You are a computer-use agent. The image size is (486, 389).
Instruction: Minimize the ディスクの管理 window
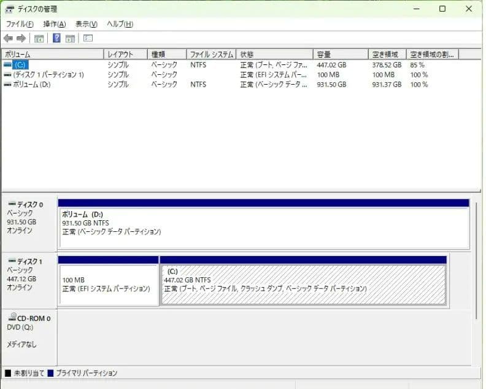click(417, 9)
